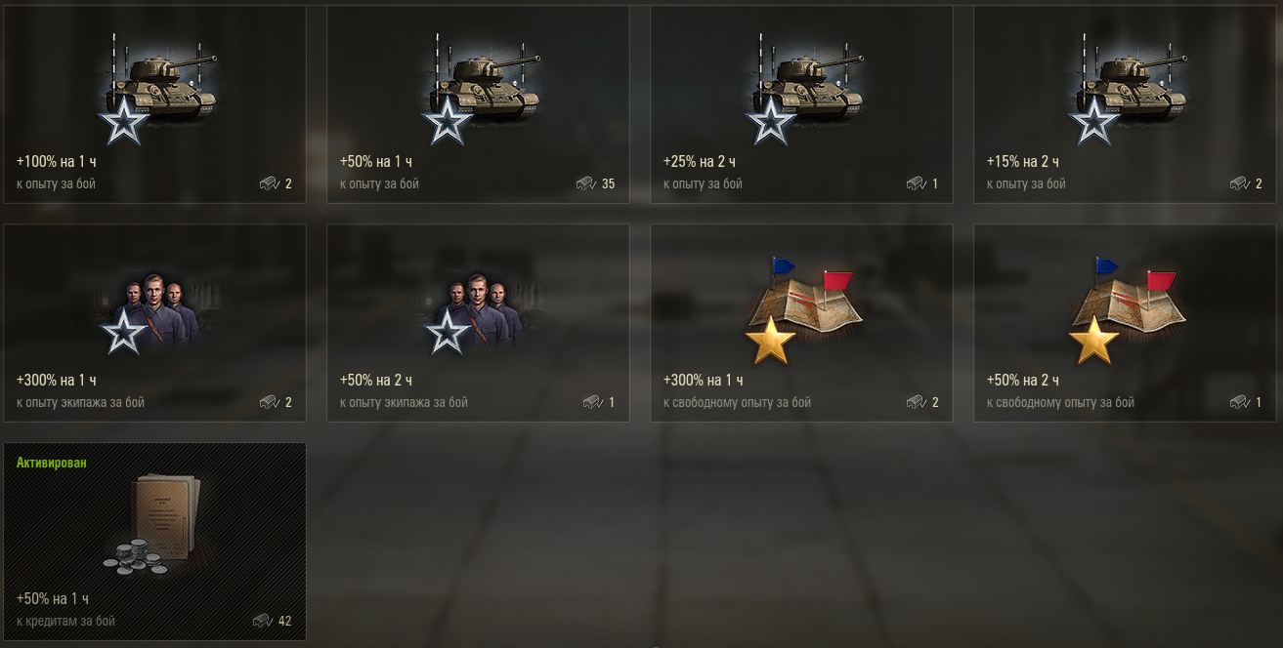Pick the +50% for 2 h free XP map icon

[1128, 309]
